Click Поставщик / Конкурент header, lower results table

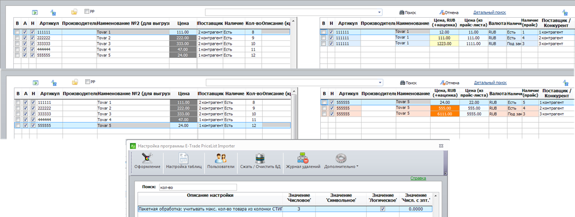tap(556, 94)
